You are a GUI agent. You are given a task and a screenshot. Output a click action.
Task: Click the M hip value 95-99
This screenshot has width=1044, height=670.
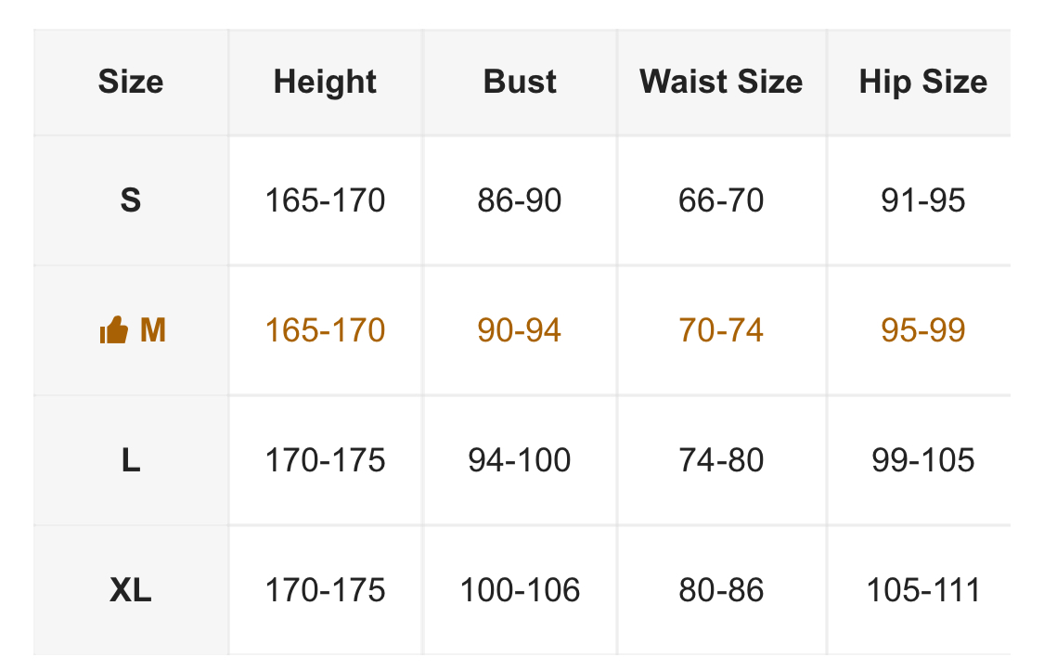tap(922, 330)
